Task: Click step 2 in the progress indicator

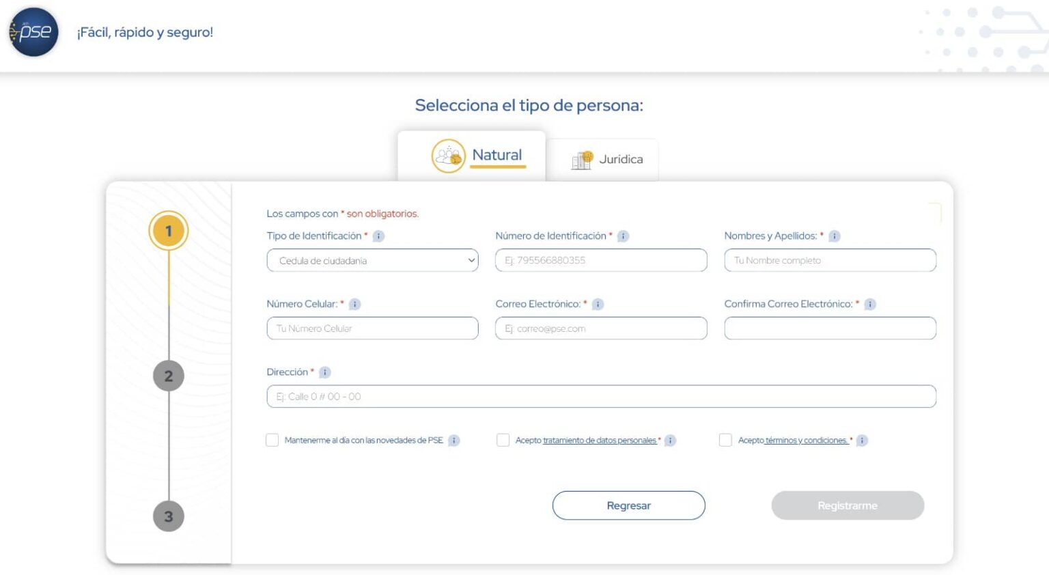Action: click(169, 375)
